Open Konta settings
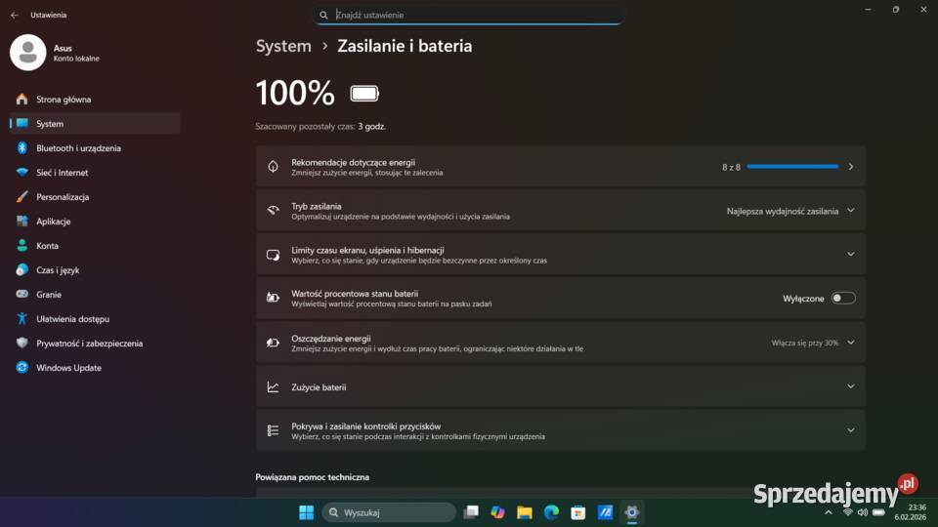This screenshot has height=527, width=938. point(95,246)
